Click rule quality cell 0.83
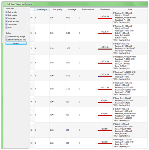Screen dimensions: 149x150 57,130
